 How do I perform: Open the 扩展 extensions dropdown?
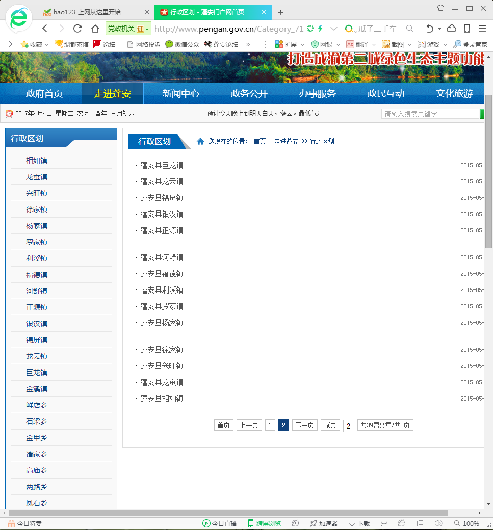289,45
